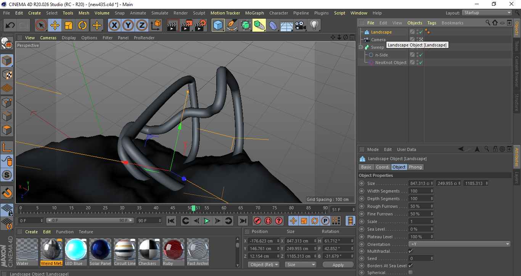Switch to Phong tab

[415, 167]
